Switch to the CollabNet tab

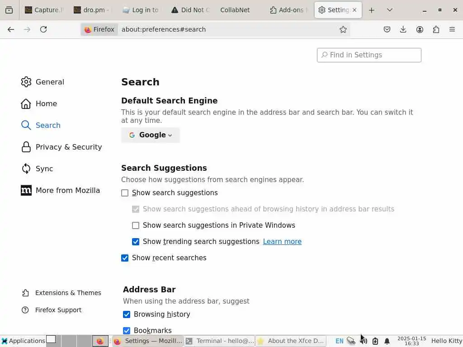240,10
